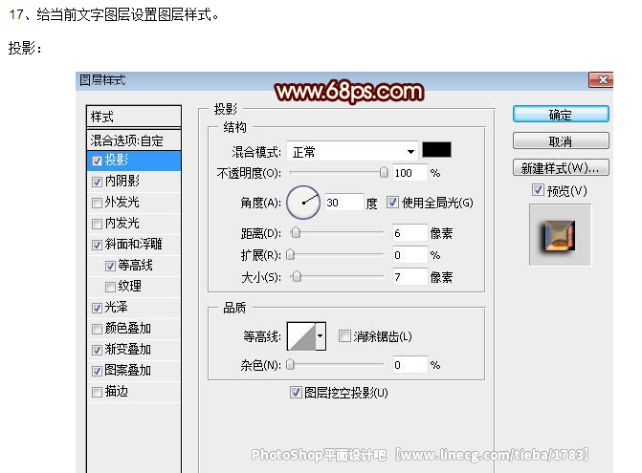Toggle 图层挖空投影 checkbox
The height and width of the screenshot is (473, 642).
point(296,393)
